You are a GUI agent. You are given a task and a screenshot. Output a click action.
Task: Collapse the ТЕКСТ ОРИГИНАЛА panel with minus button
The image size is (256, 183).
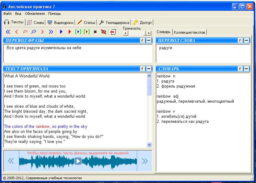point(149,69)
